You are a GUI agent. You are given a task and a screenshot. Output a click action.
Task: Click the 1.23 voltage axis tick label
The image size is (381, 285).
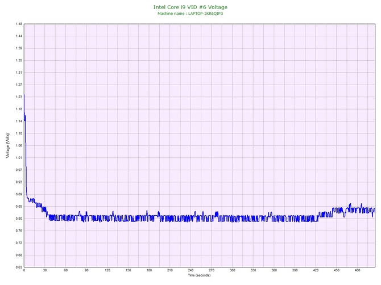point(19,97)
